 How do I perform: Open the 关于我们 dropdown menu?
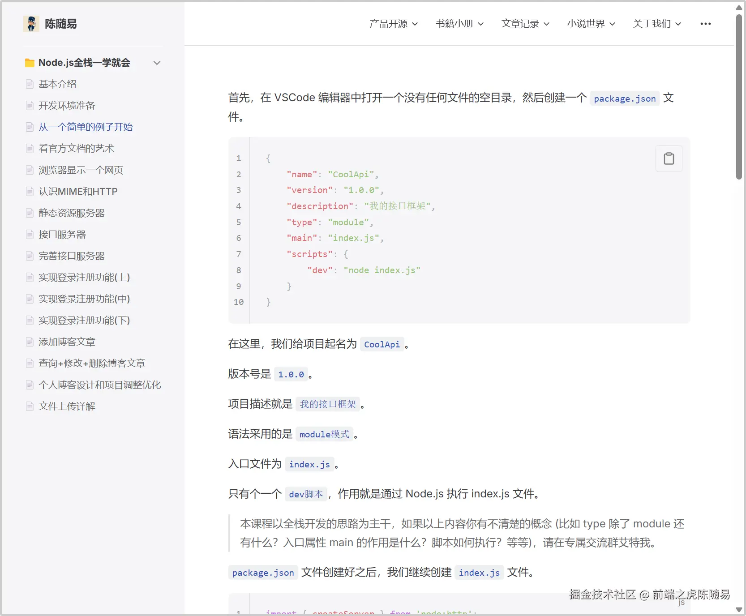click(x=657, y=24)
